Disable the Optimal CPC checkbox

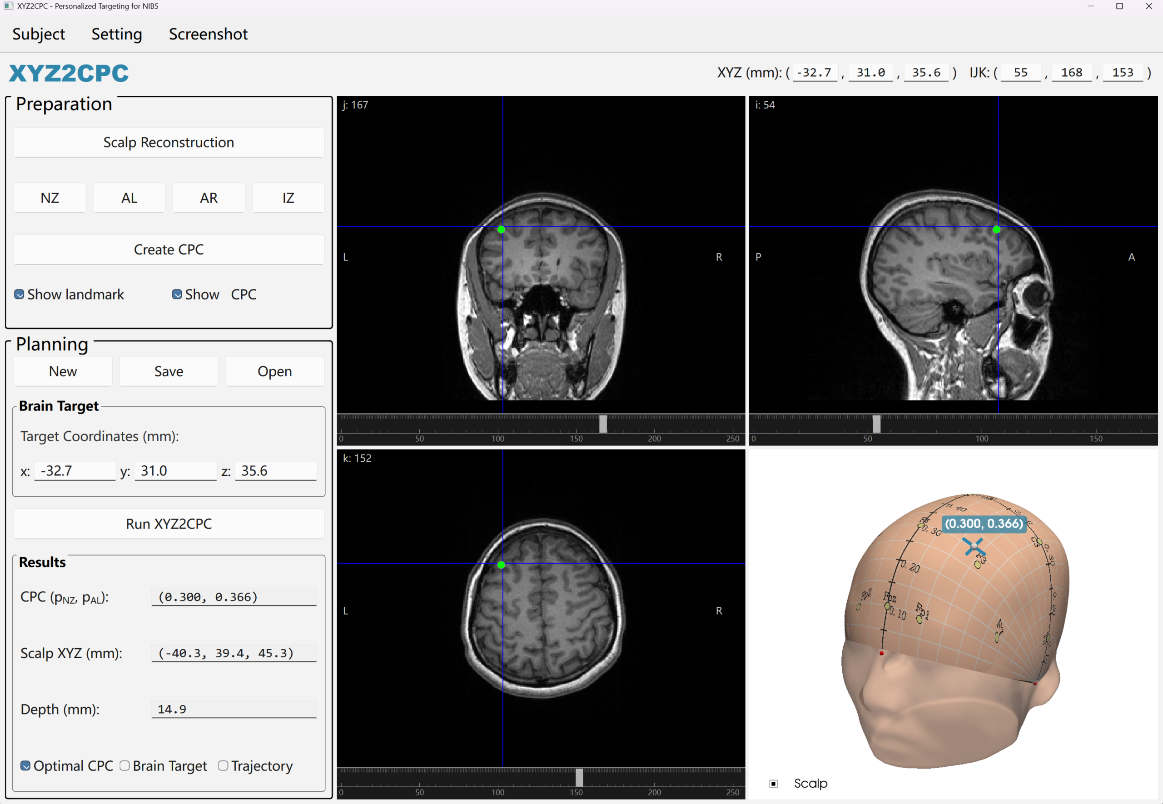coord(25,766)
